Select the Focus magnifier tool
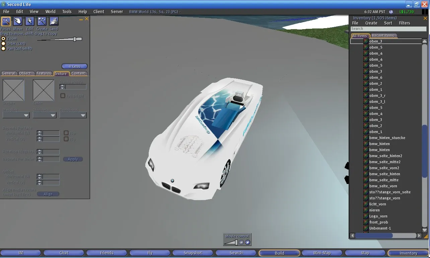430x258 pixels. (6, 21)
